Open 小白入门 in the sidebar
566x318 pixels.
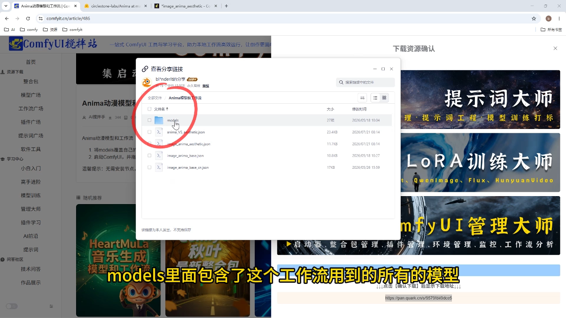tap(31, 168)
